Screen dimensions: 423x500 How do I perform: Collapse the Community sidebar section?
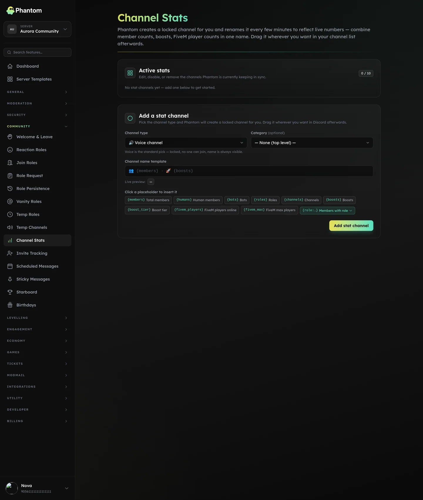click(37, 126)
